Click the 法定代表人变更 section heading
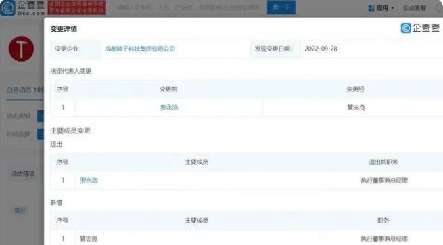 71,71
